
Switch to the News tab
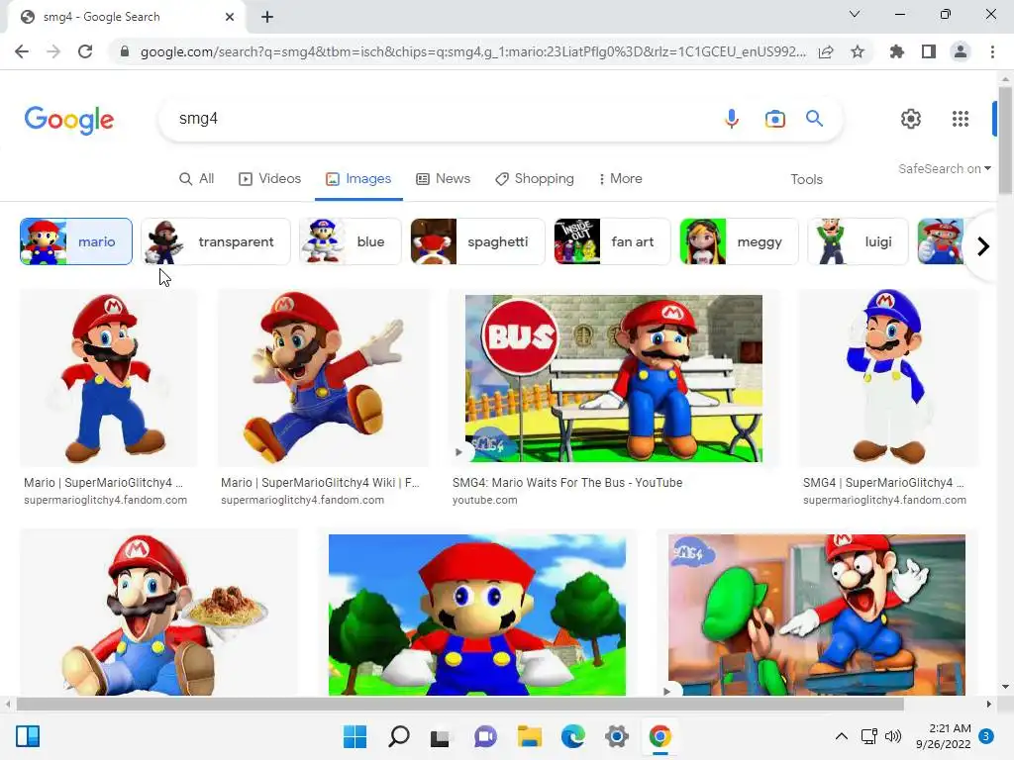point(443,178)
